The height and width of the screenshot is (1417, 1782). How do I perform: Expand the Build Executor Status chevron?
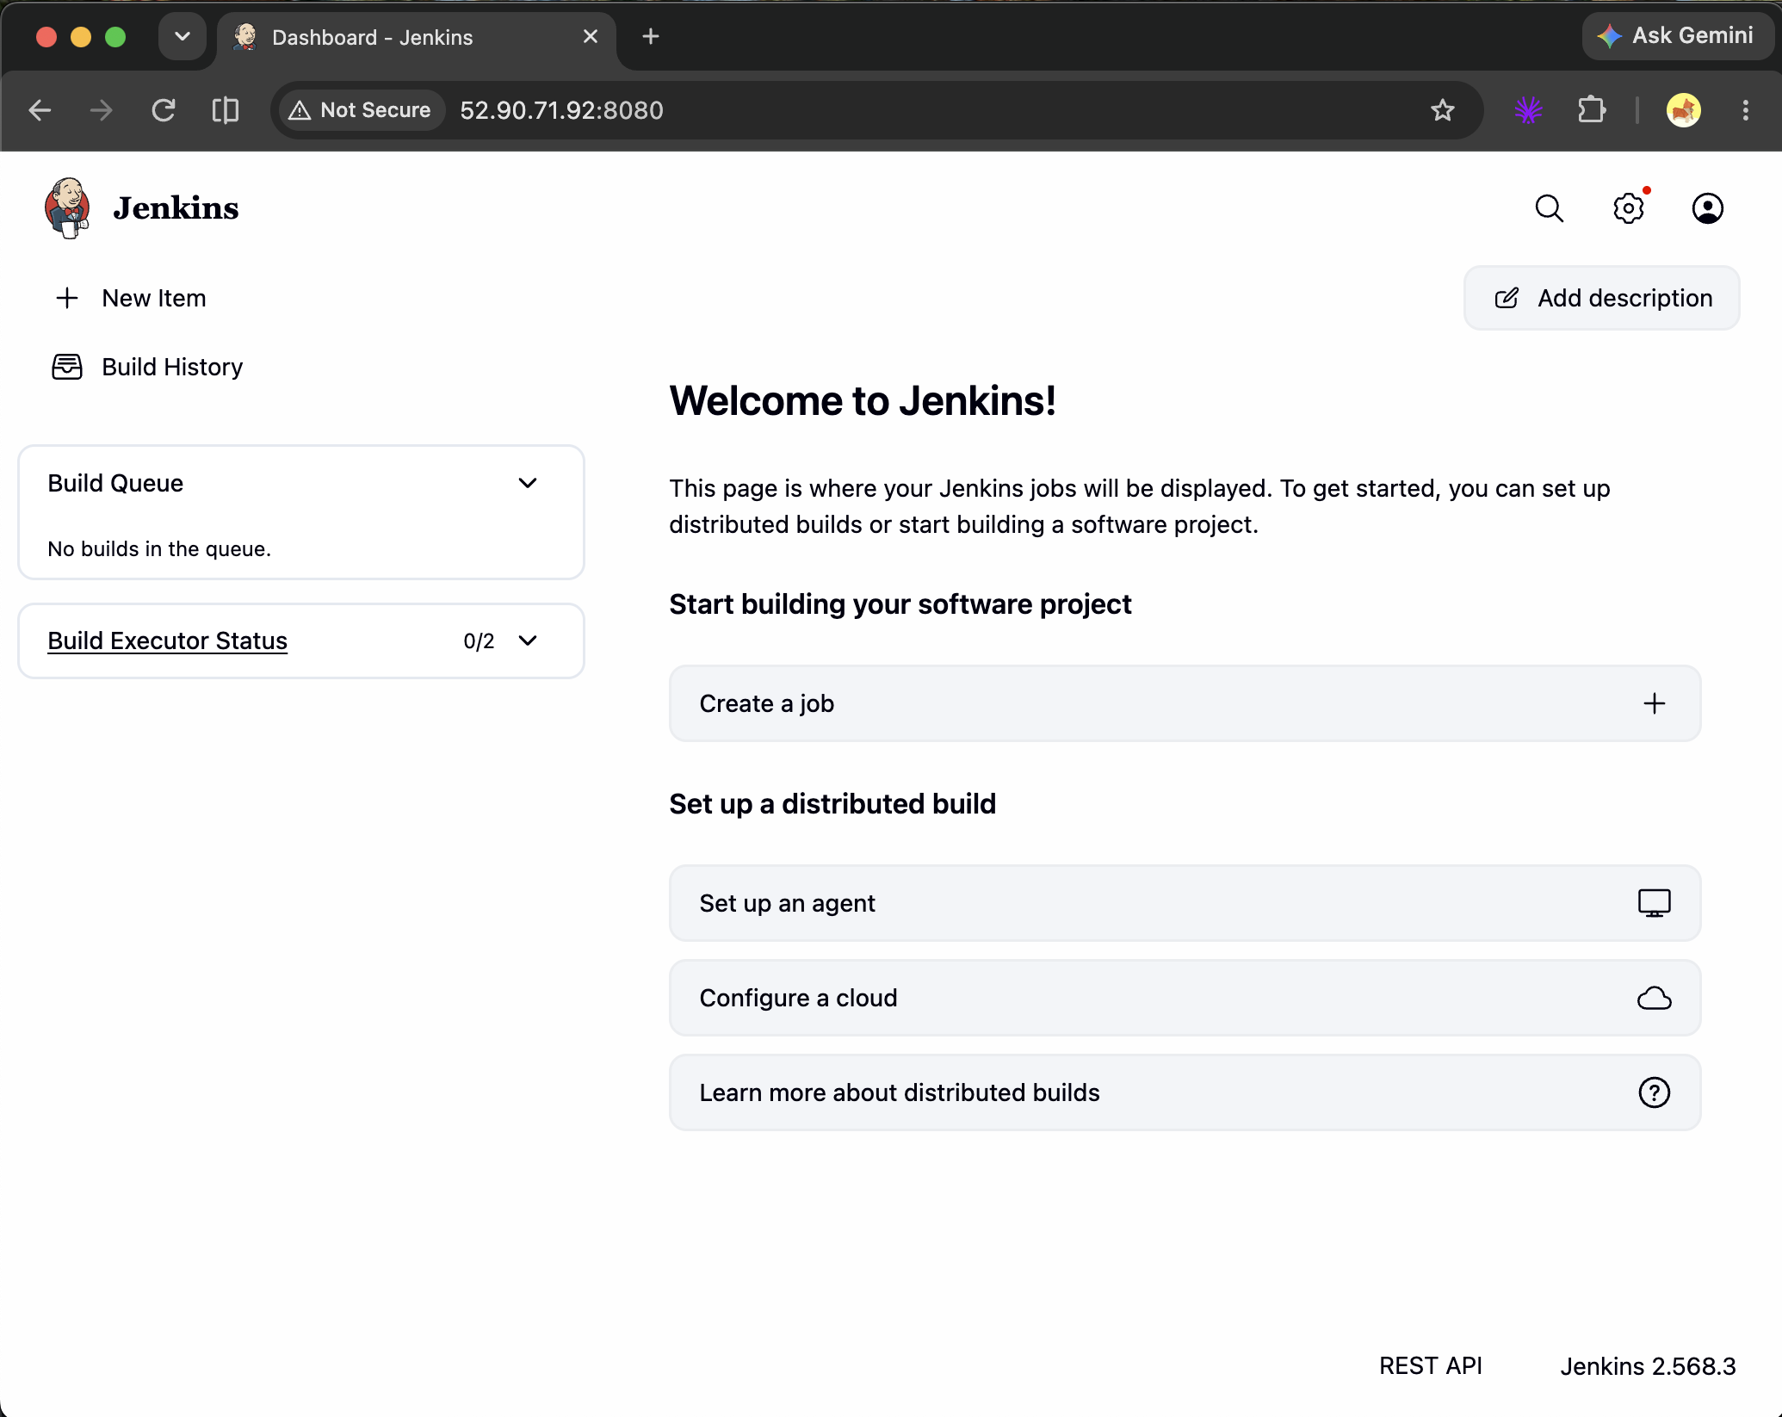(528, 640)
